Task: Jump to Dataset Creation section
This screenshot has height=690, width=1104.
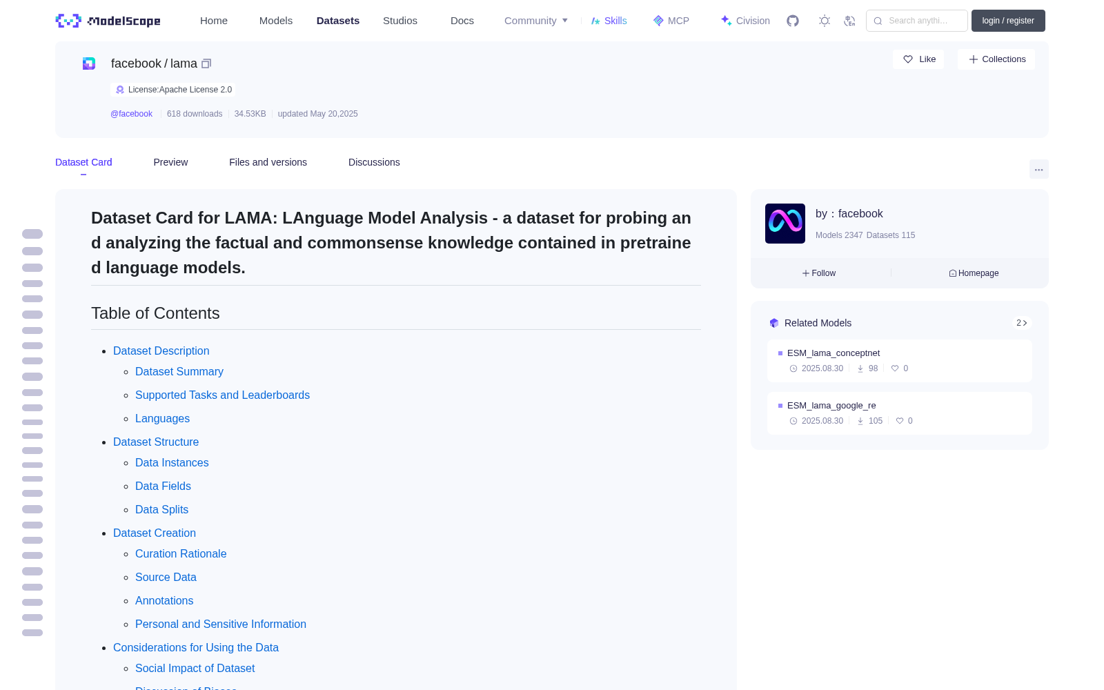Action: click(155, 533)
